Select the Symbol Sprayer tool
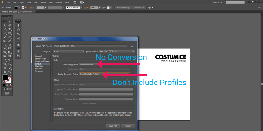The width and height of the screenshot is (263, 131). (x=5, y=64)
